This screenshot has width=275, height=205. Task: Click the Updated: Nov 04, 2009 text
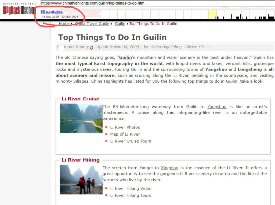point(118,47)
